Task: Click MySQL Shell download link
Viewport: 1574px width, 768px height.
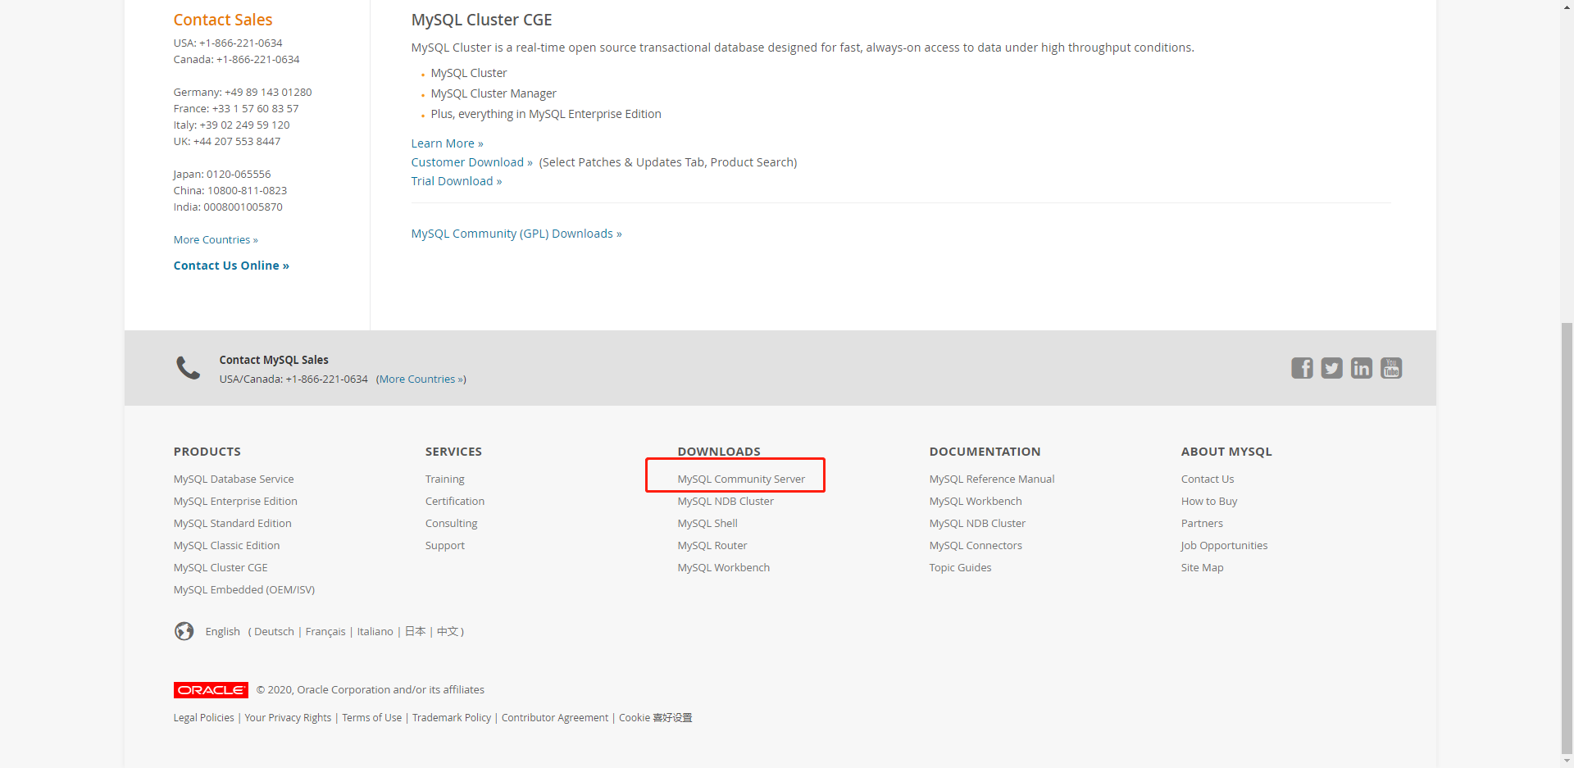Action: (707, 524)
